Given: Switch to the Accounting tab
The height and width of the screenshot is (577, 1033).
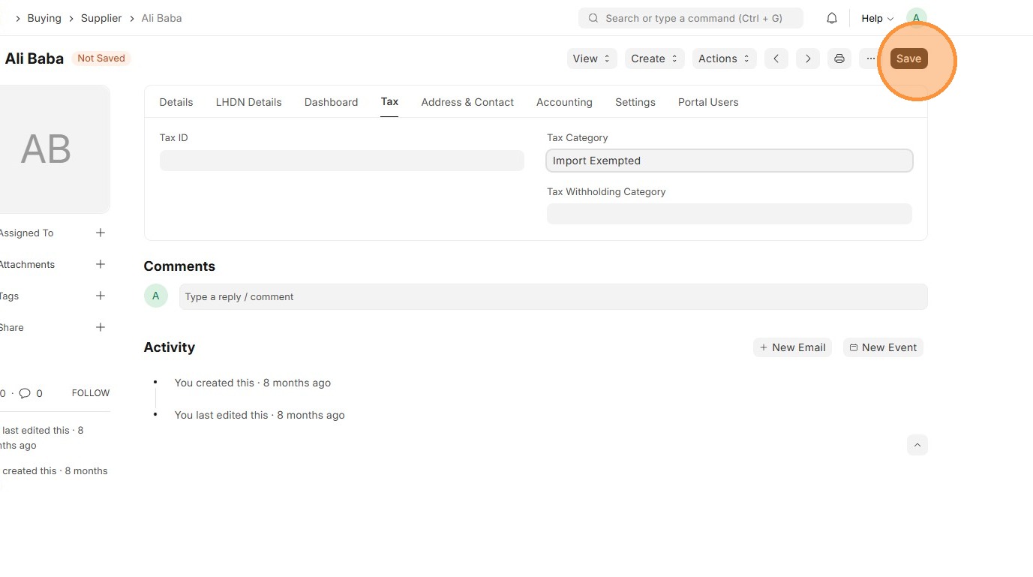Looking at the screenshot, I should (x=564, y=102).
